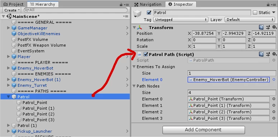The image size is (278, 137).
Task: Lock the Inspector panel
Action: pos(268,4)
